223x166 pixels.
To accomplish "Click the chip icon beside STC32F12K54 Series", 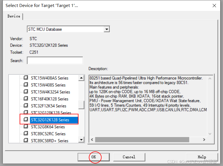I will 26,106.
